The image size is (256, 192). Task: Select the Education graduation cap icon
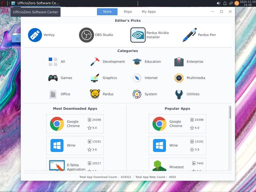(137, 62)
